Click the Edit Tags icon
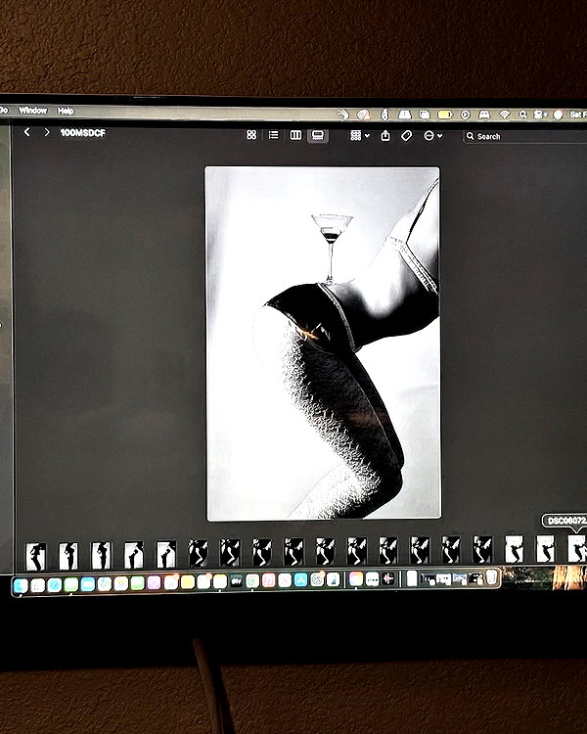The height and width of the screenshot is (734, 587). (406, 136)
